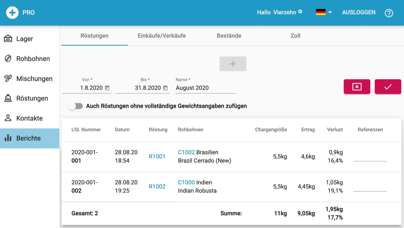Screen dimensions: 404x228
Task: Switch to the Bestände tab
Action: click(229, 36)
